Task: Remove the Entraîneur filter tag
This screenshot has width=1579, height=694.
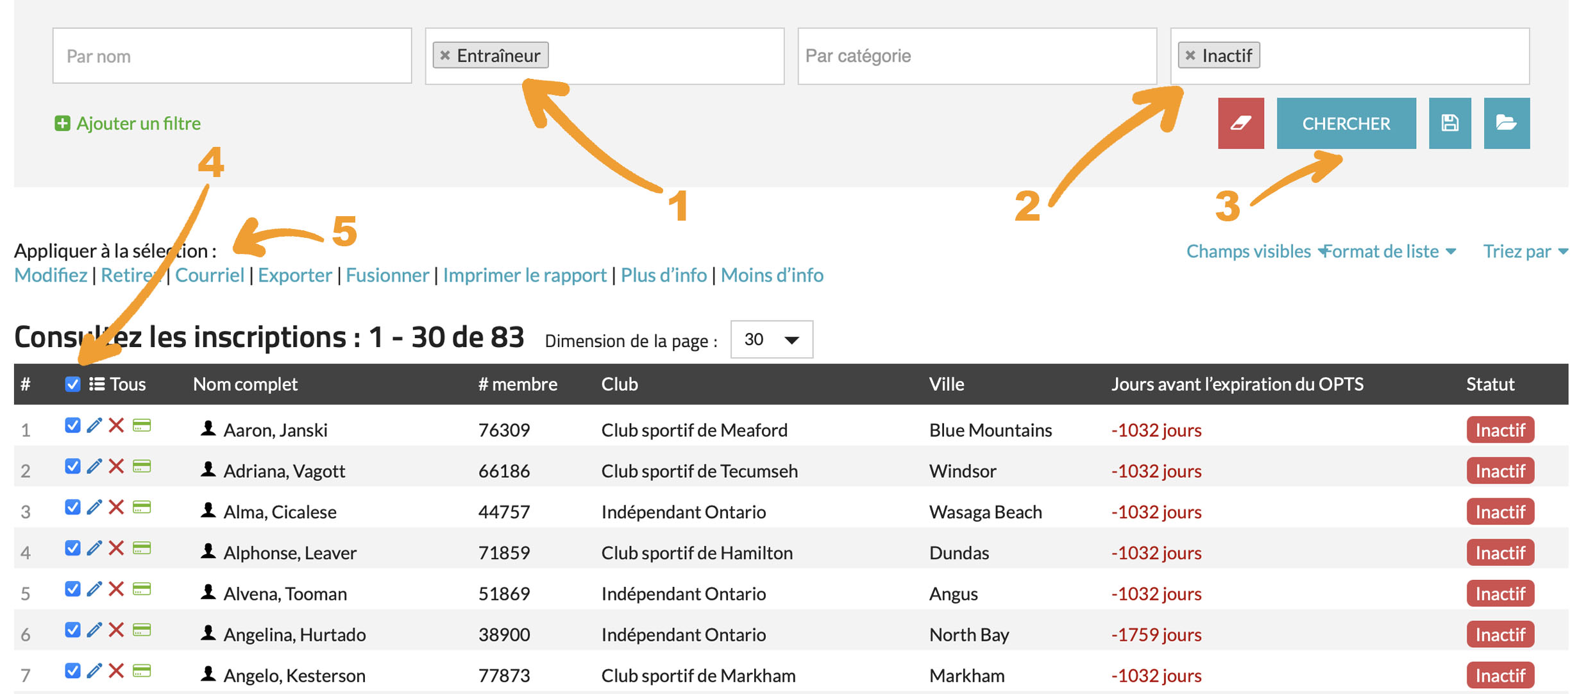Action: coord(445,56)
